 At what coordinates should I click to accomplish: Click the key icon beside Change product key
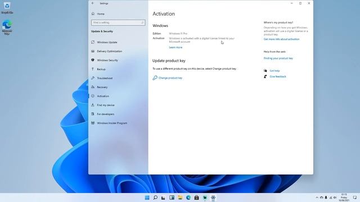coord(155,77)
